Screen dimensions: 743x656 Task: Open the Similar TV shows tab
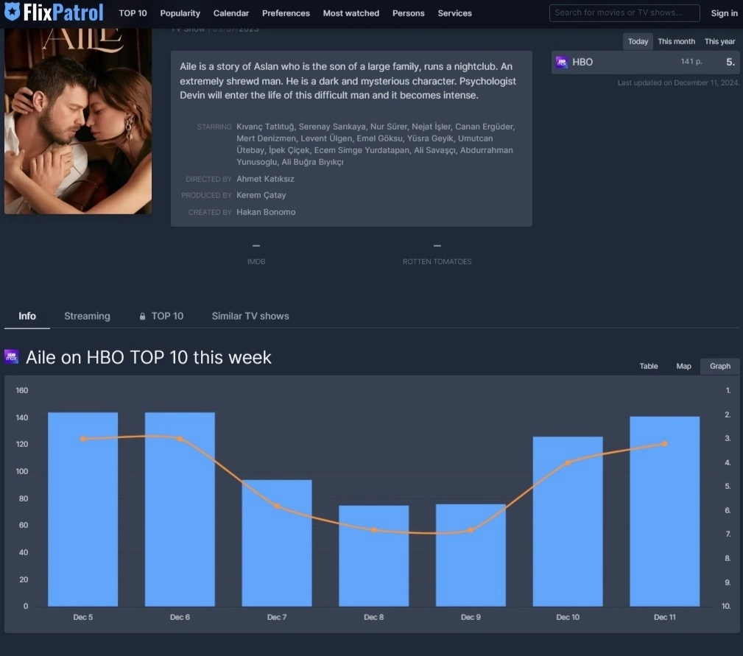(x=250, y=317)
